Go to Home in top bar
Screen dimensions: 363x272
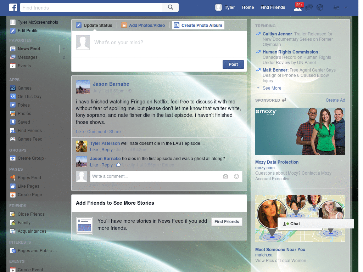(248, 7)
